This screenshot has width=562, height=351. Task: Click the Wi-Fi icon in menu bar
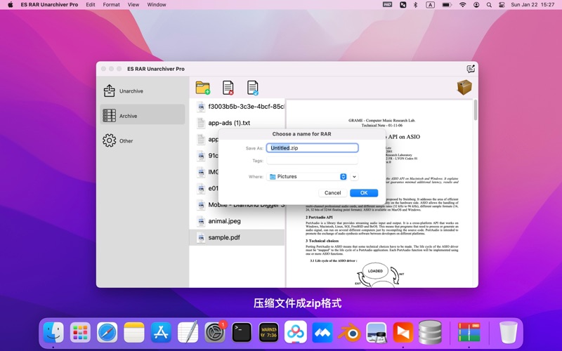tap(463, 5)
